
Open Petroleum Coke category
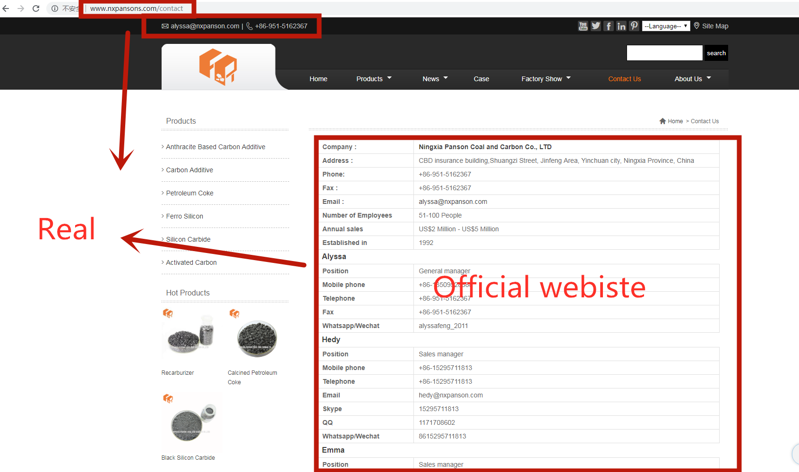(x=190, y=193)
